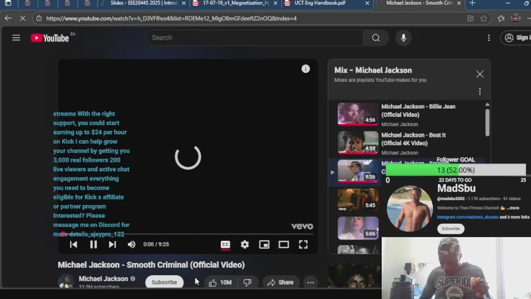
Task: Like the video with 10M likes
Action: pos(220,282)
